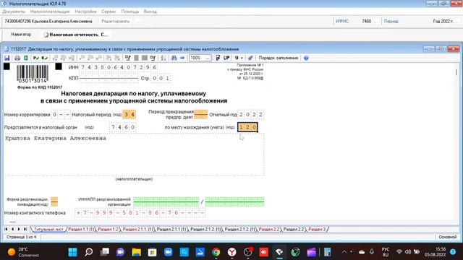Open find with the binoculars icon
Screen dimensions: 463x260
pos(174,58)
